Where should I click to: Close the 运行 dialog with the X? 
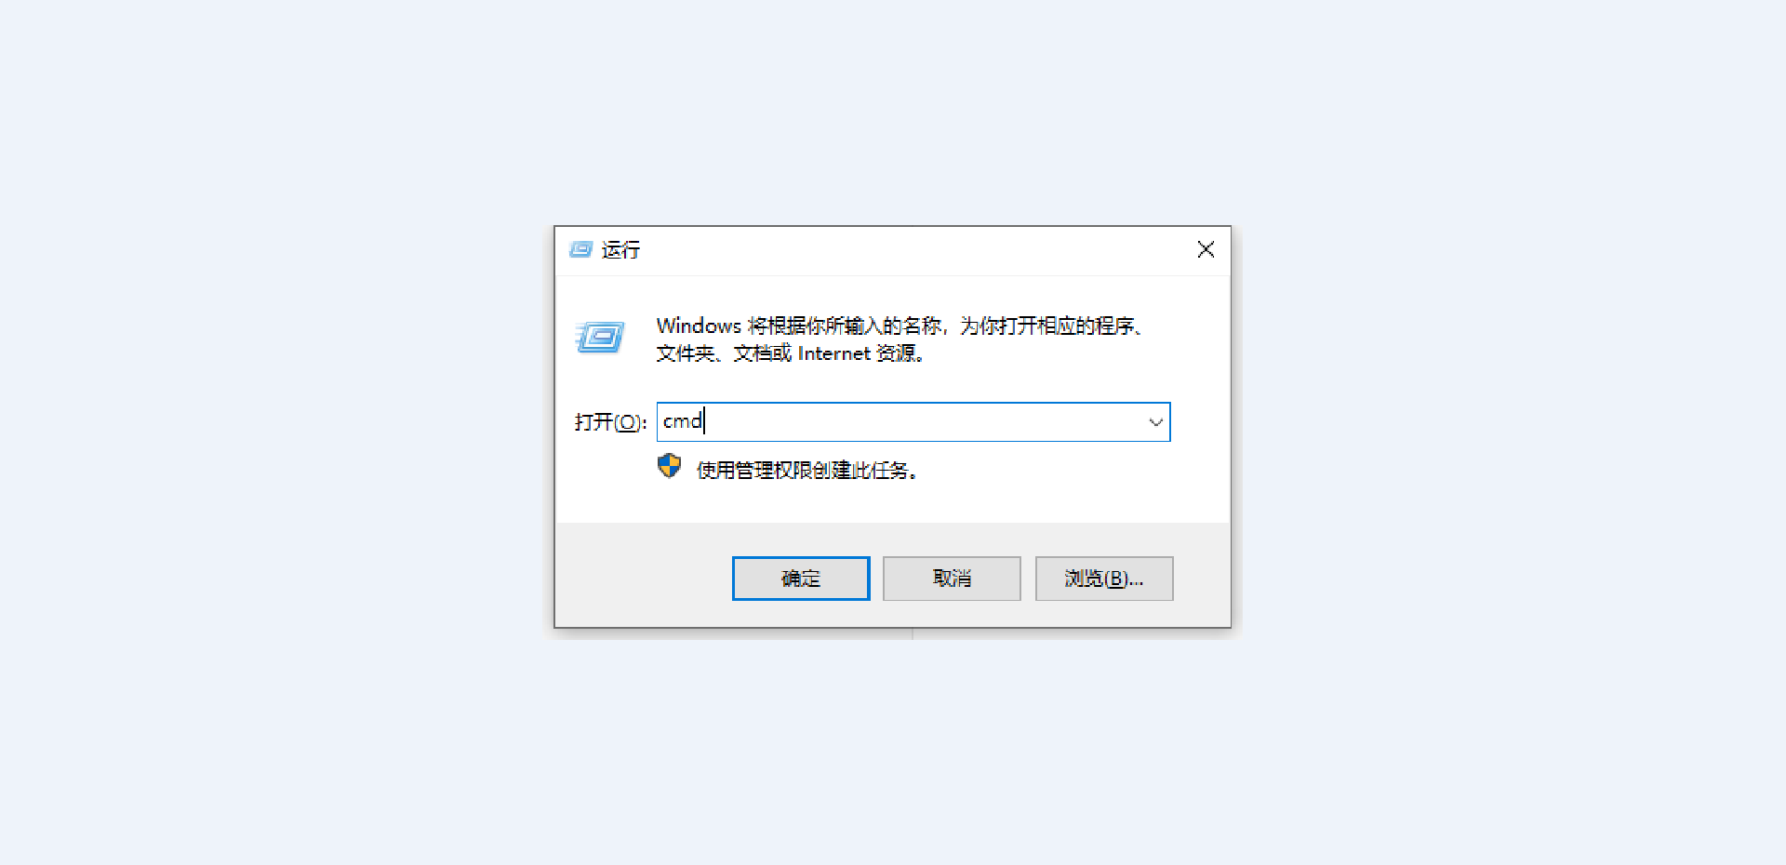point(1206,249)
